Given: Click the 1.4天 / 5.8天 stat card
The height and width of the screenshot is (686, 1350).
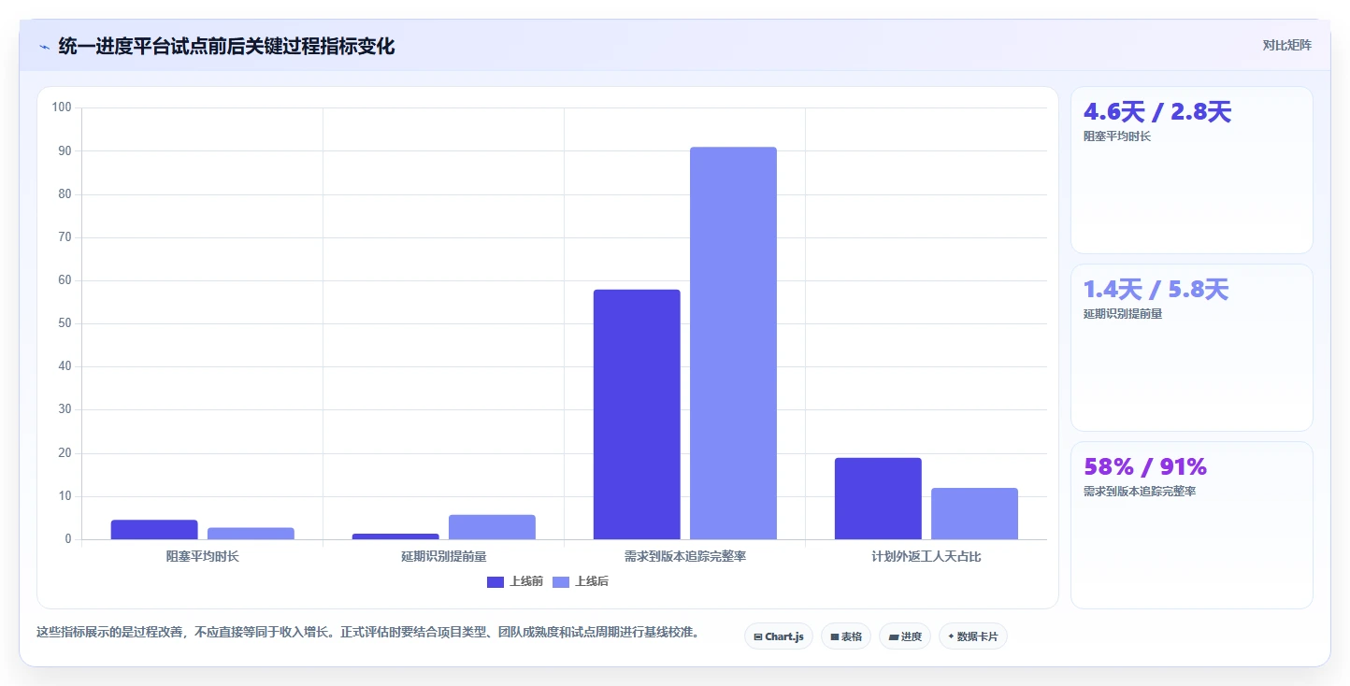Looking at the screenshot, I should coord(1192,348).
